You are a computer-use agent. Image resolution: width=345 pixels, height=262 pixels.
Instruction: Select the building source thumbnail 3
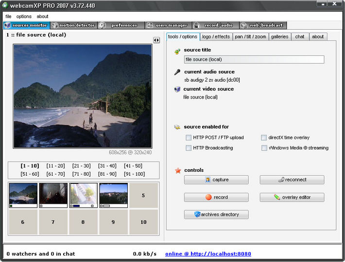pyautogui.click(x=84, y=196)
